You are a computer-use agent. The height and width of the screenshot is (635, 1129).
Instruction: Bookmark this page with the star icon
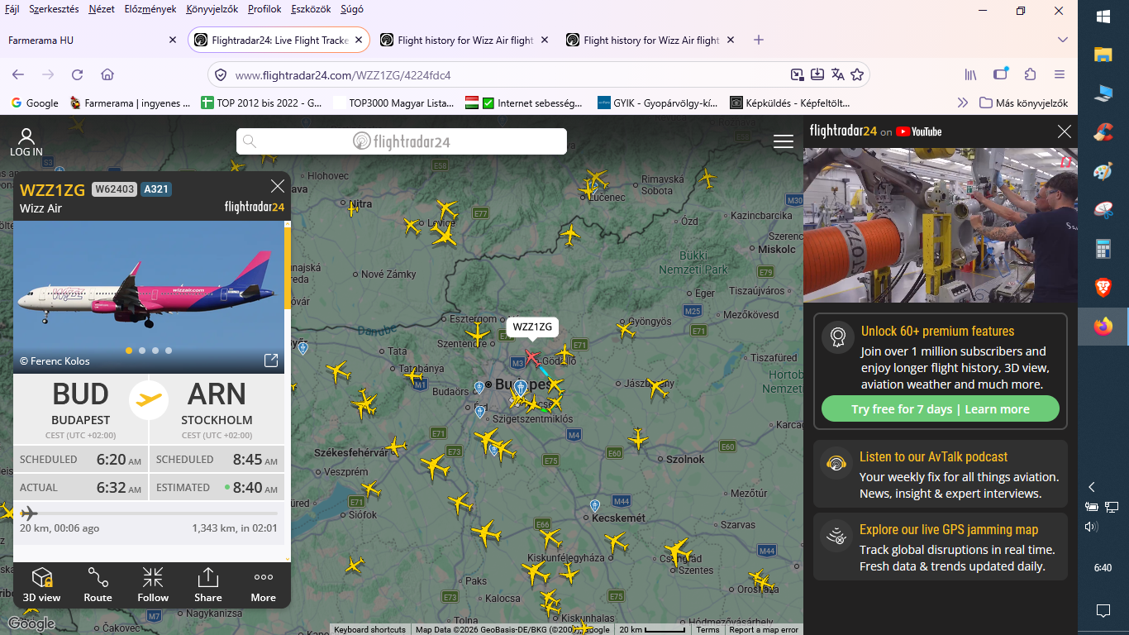(x=857, y=74)
